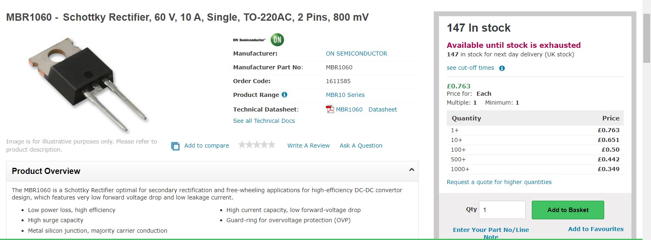
Task: Collapse the Product Overview section
Action: coord(411,170)
